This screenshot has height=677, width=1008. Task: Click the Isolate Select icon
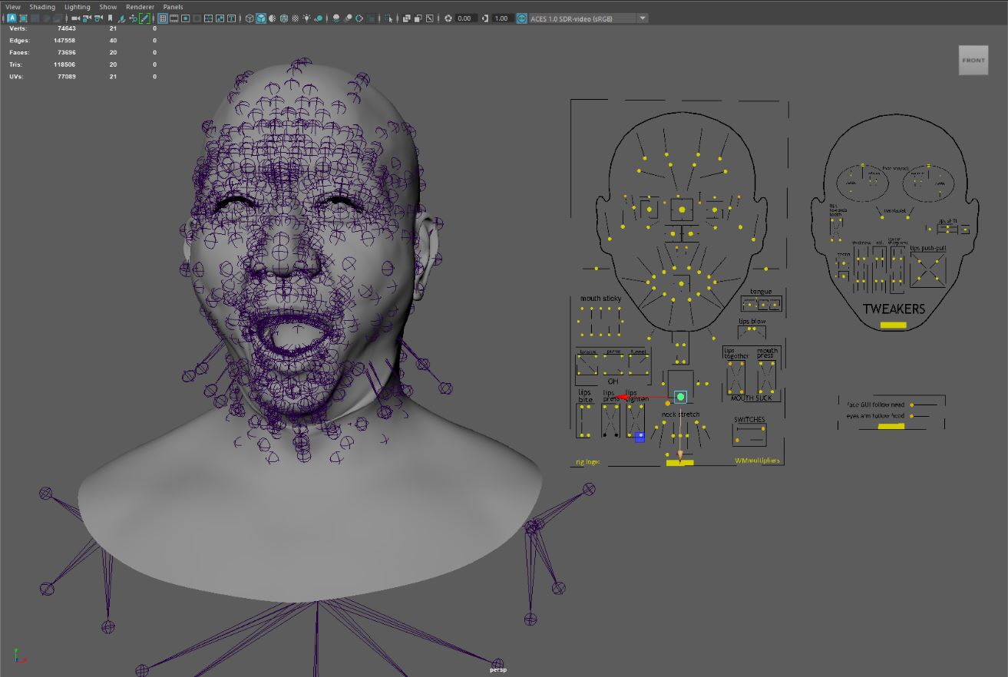click(388, 18)
